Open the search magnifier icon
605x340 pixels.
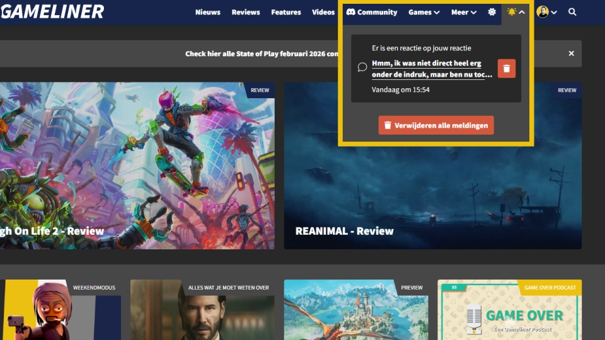pos(572,12)
